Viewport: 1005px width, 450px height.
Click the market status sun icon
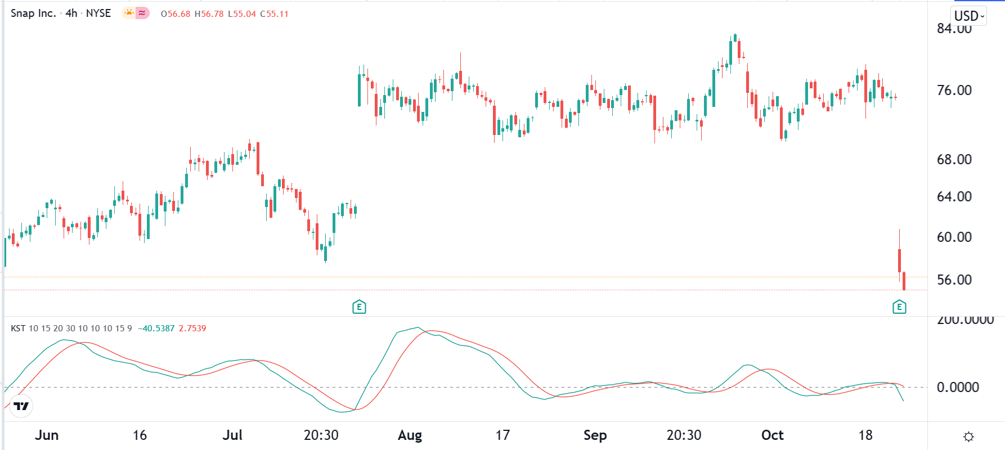pos(129,13)
